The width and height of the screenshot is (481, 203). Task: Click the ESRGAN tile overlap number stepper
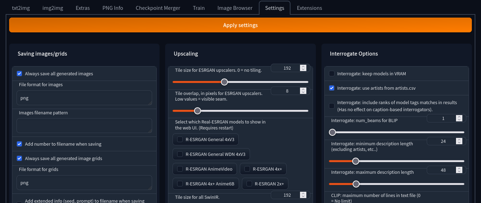tap(303, 91)
